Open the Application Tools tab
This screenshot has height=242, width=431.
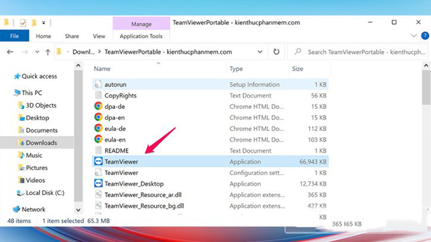(x=141, y=36)
